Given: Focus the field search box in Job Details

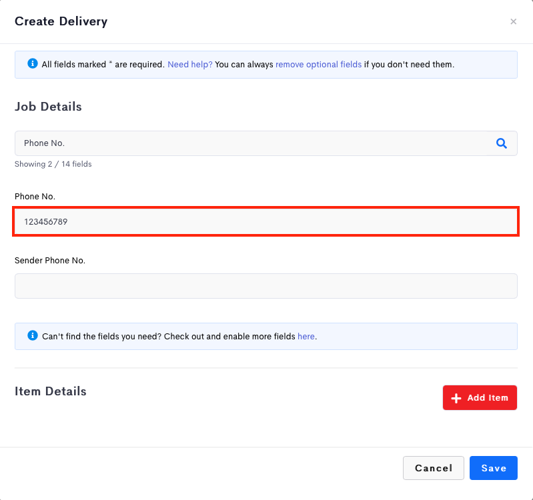Looking at the screenshot, I should click(251, 143).
